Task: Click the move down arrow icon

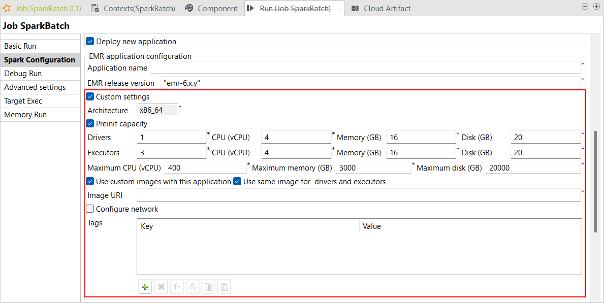Action: (193, 287)
